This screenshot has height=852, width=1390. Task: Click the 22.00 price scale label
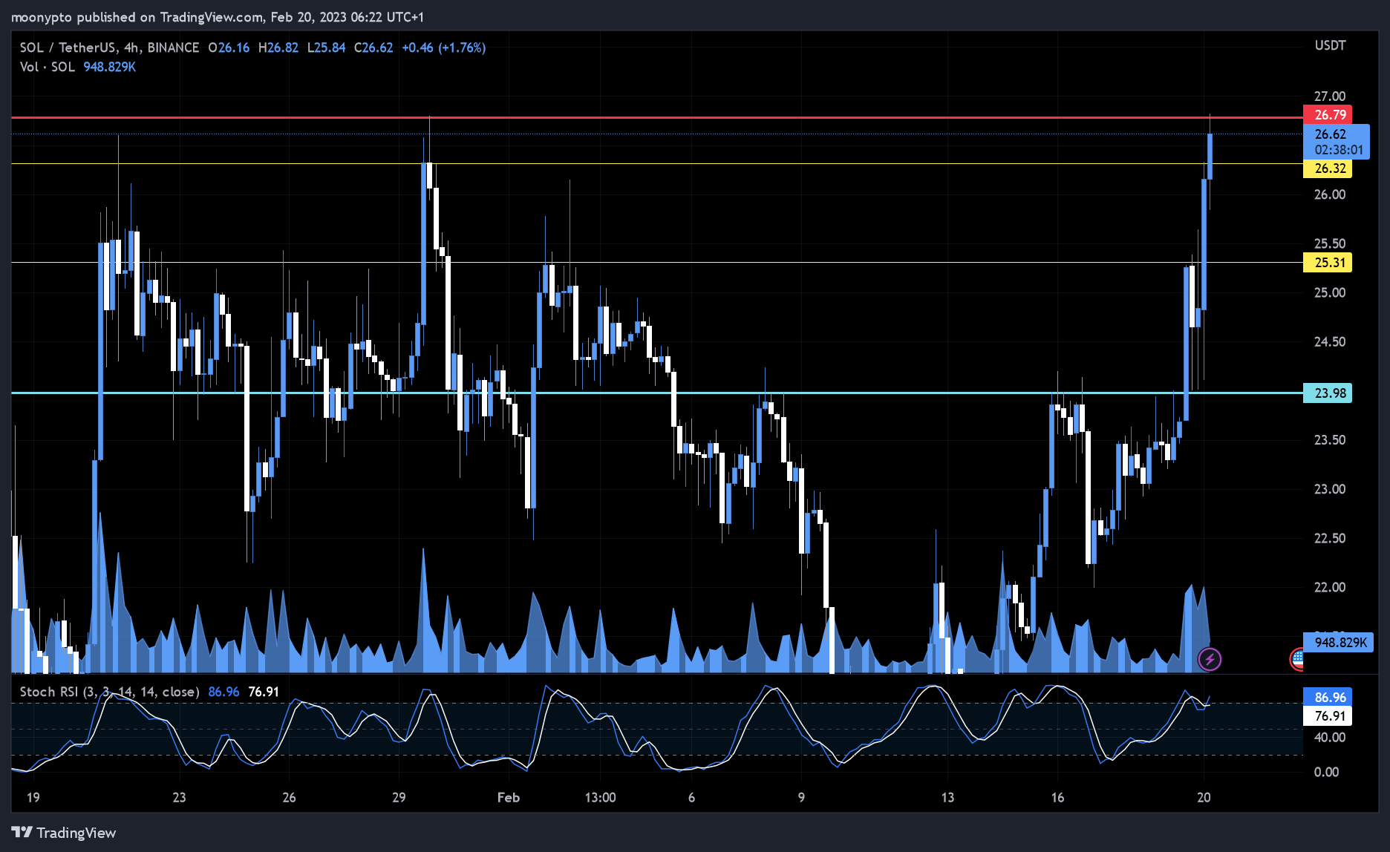point(1330,587)
